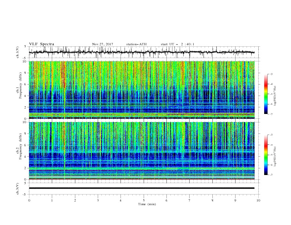Click the "VLF Spectra" title text
This screenshot has height=225, width=291.
[x=42, y=44]
